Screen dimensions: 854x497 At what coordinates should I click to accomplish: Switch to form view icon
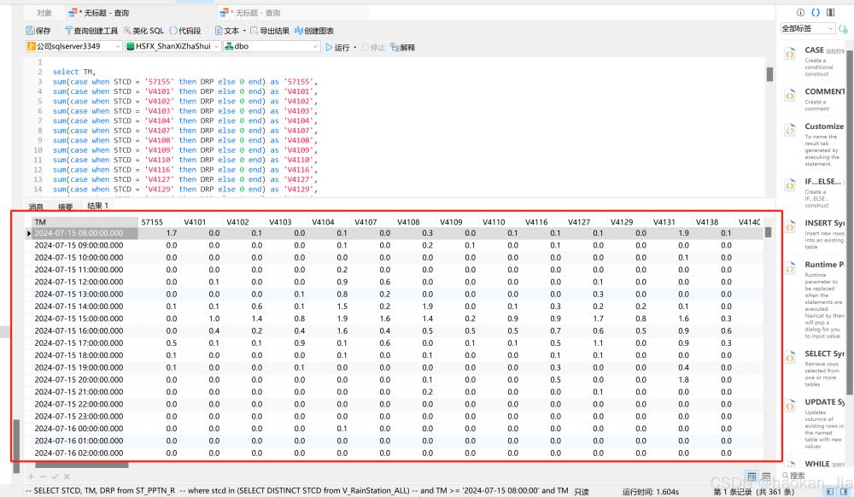pyautogui.click(x=766, y=477)
